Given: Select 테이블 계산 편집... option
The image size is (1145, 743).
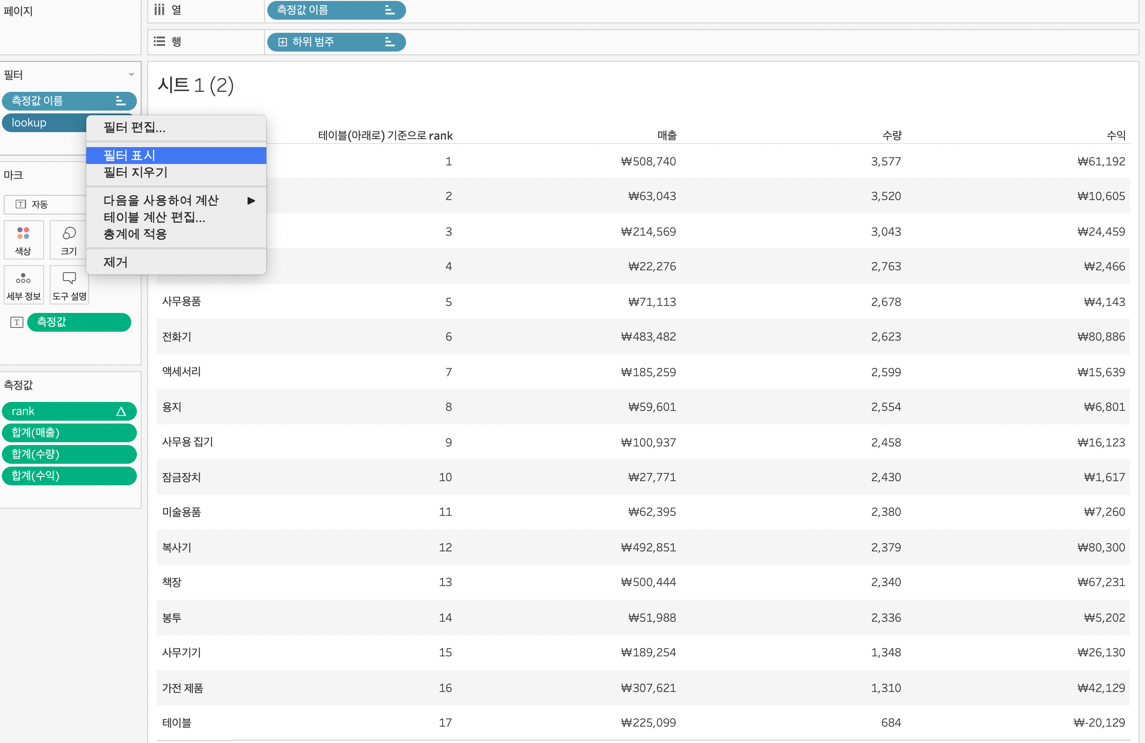Looking at the screenshot, I should tap(154, 218).
